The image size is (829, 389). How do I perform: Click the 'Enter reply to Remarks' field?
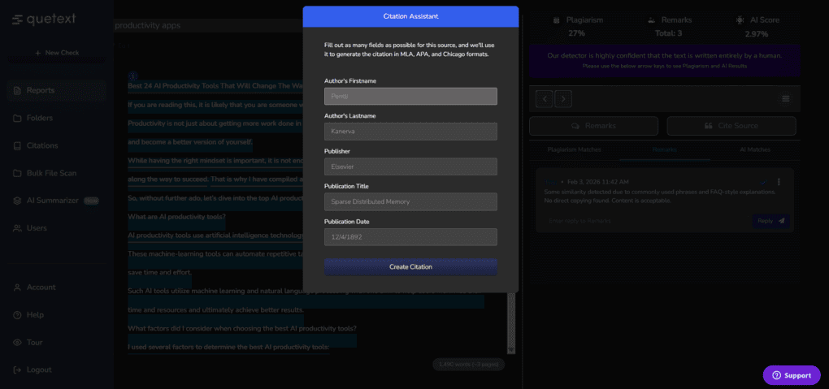[645, 221]
